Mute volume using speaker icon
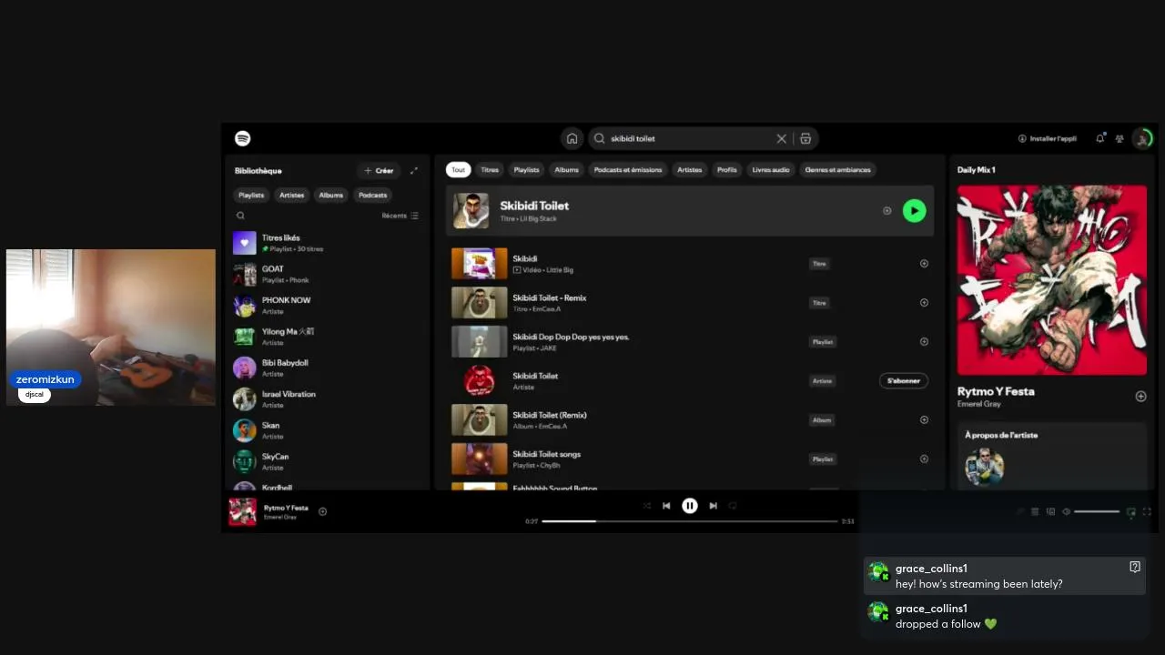The height and width of the screenshot is (655, 1165). click(1066, 511)
